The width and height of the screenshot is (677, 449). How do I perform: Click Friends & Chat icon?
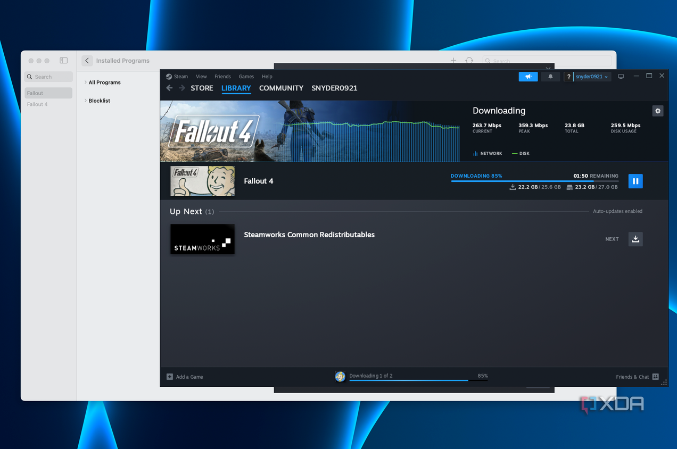[x=655, y=377]
